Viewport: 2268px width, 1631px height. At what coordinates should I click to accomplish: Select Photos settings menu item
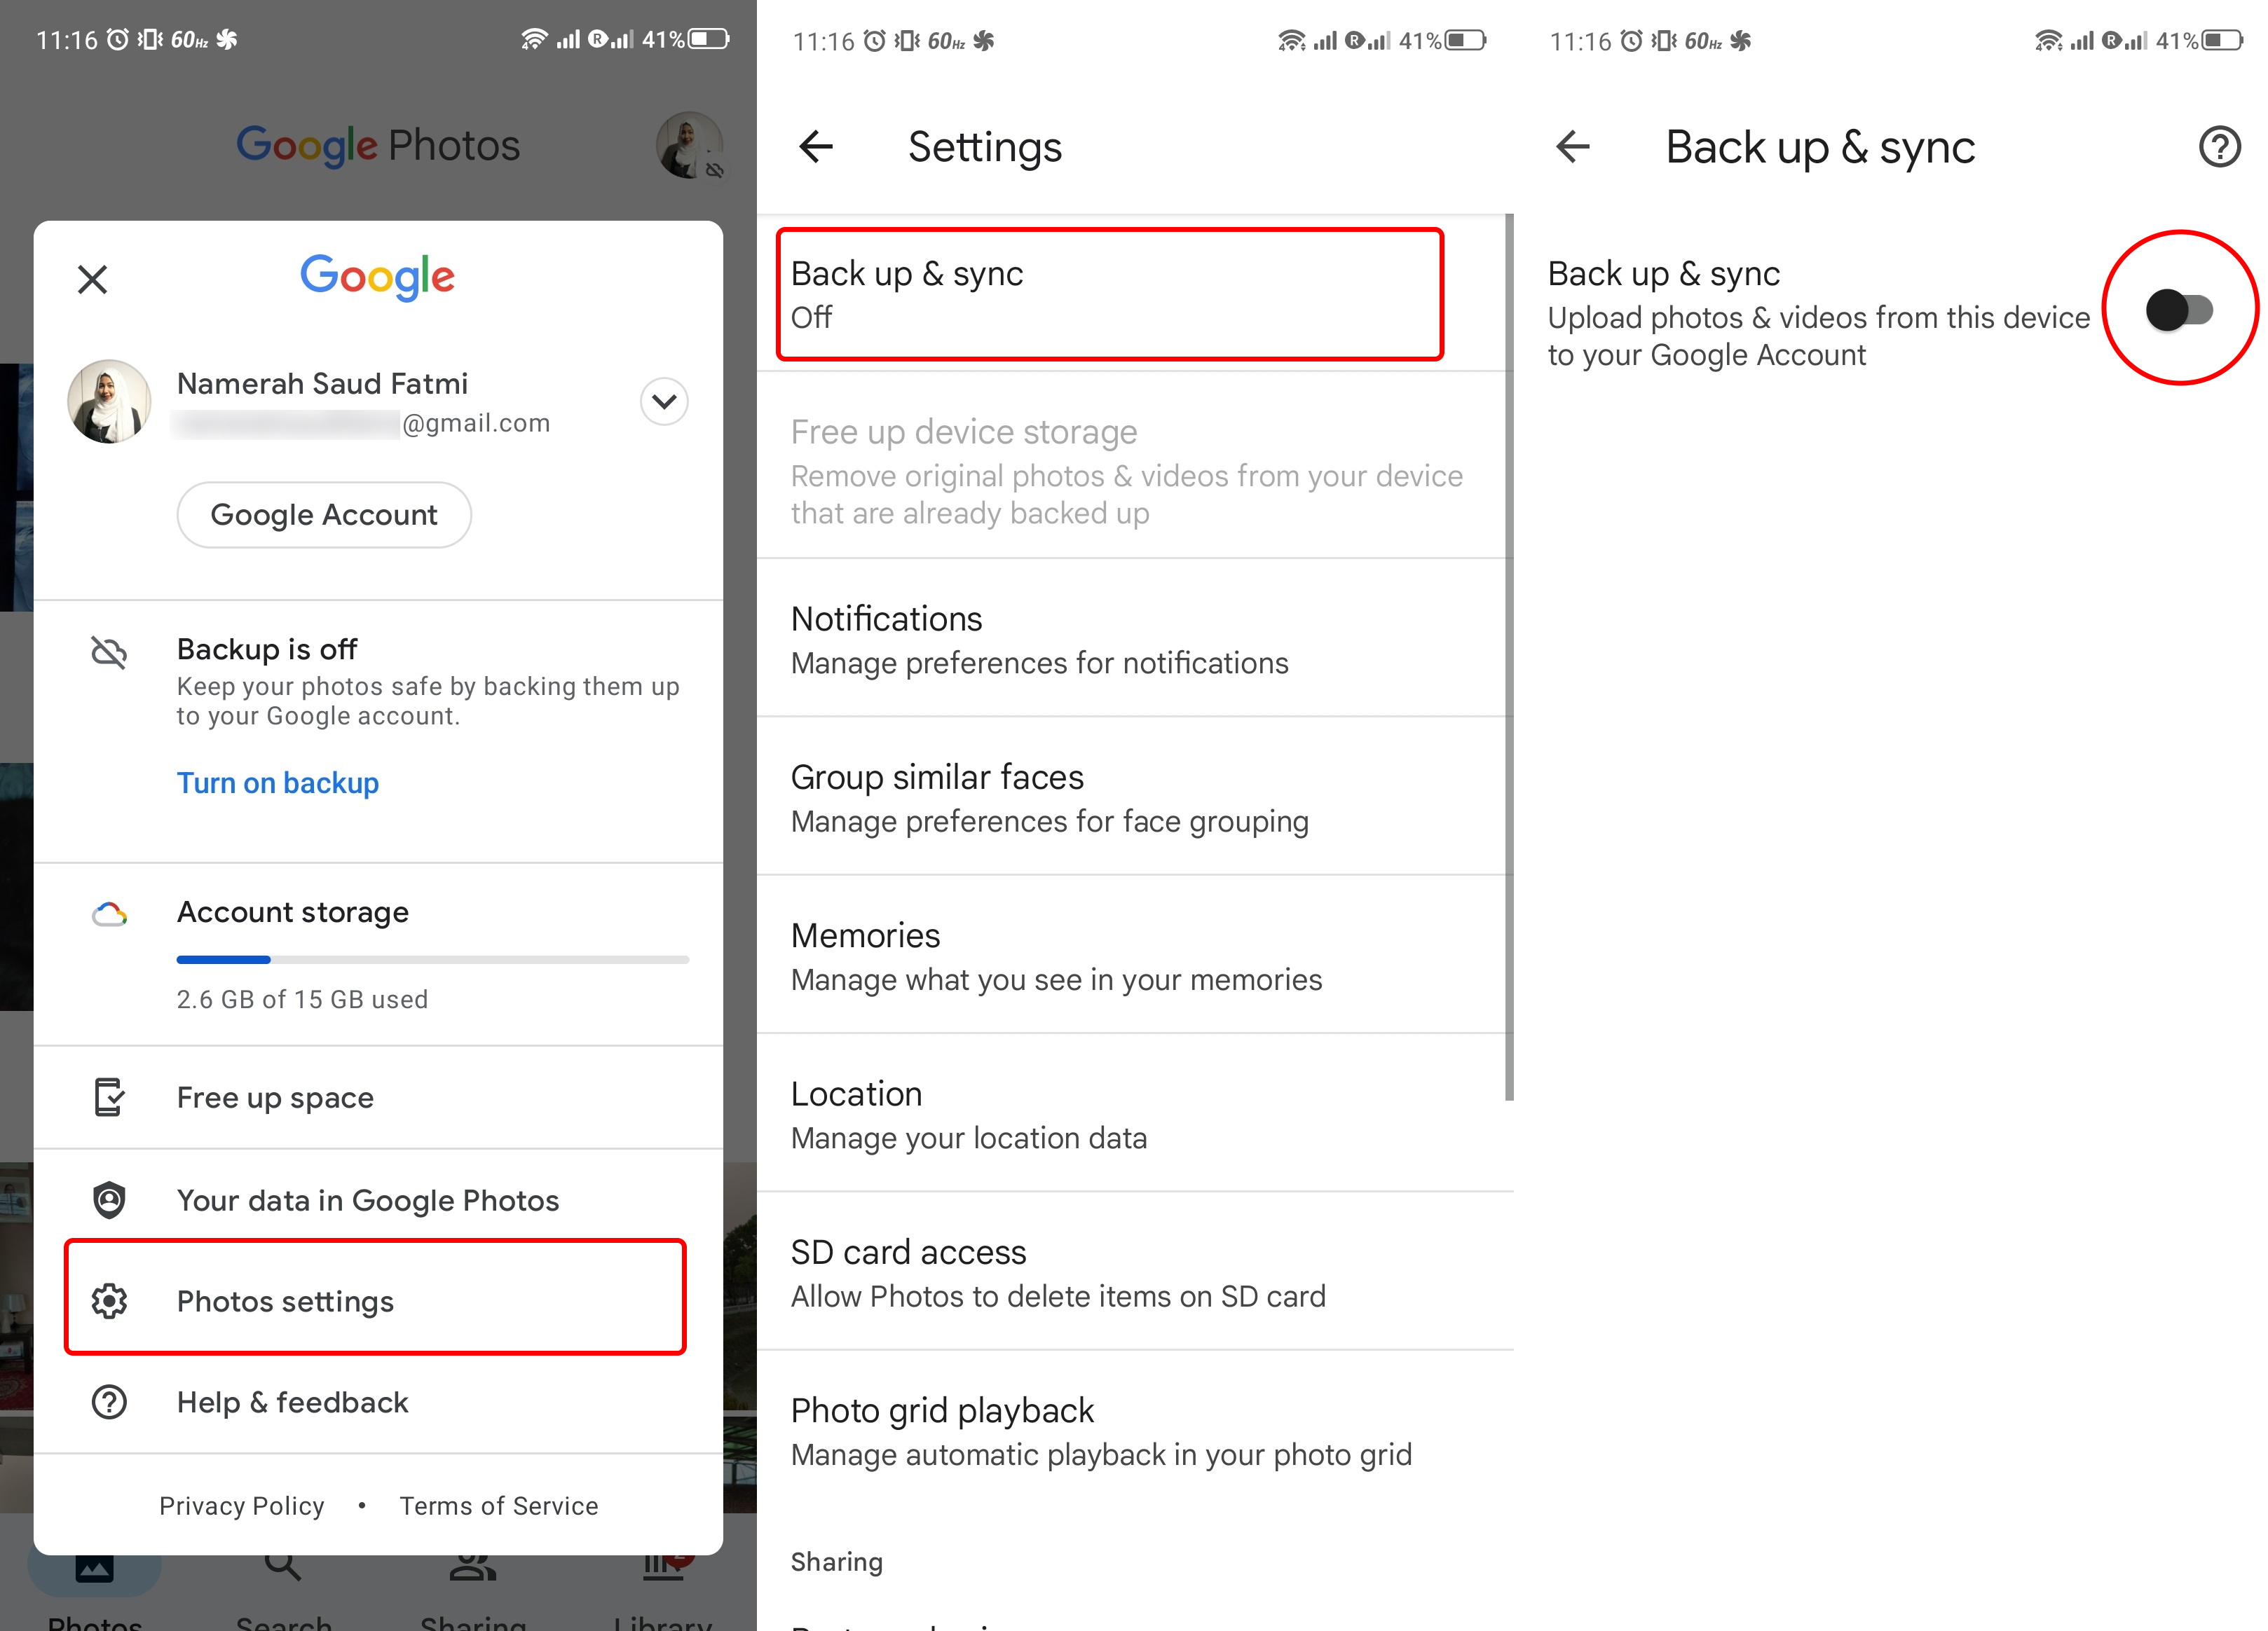(x=377, y=1302)
